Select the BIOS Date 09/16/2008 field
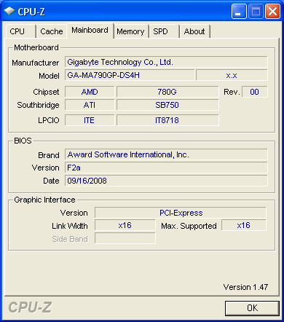Screen dimensions: 284x322 (166, 181)
